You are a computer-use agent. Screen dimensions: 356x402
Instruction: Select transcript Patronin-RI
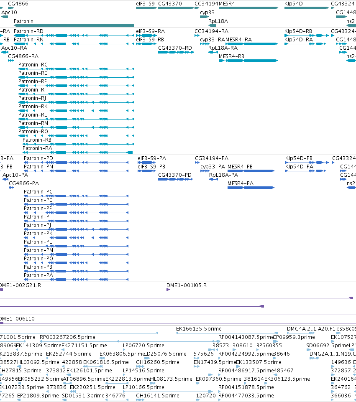click(76, 94)
